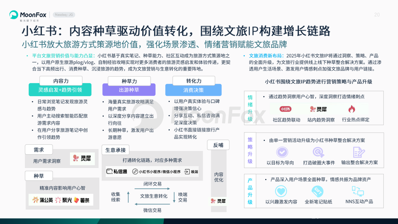The height and width of the screenshot is (224, 398).
Task: Click 打通转化链路，对应多种需求 text
Action: point(152,160)
